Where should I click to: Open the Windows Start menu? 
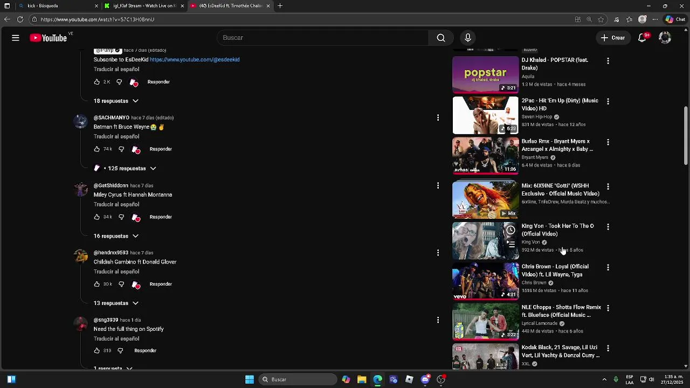coord(249,379)
